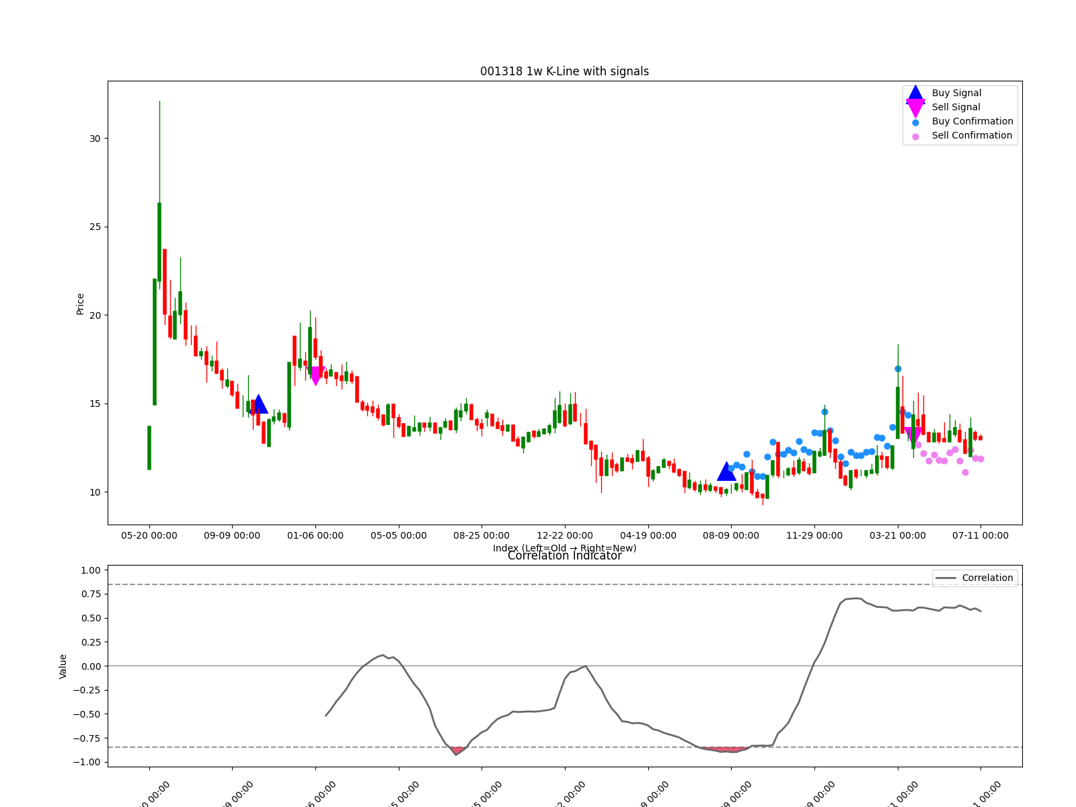Click the red shaded dip near -0.85 on left

(x=458, y=751)
